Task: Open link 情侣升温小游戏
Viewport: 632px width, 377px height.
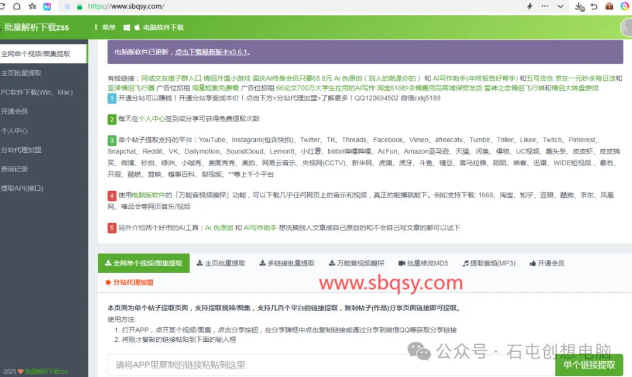Action: coord(227,78)
